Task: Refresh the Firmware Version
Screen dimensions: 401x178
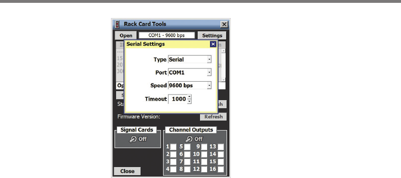Action: [213, 117]
